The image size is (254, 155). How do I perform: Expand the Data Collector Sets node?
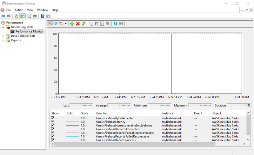pyautogui.click(x=3, y=36)
